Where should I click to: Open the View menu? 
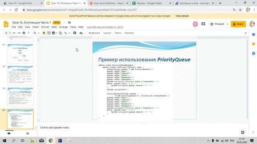pyautogui.click(x=27, y=27)
